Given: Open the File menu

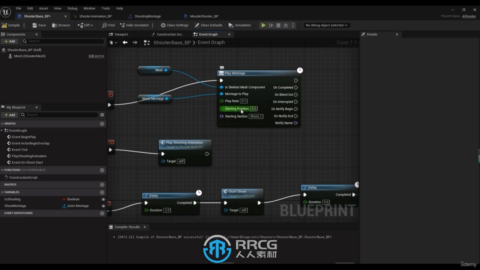Looking at the screenshot, I should tap(18, 8).
